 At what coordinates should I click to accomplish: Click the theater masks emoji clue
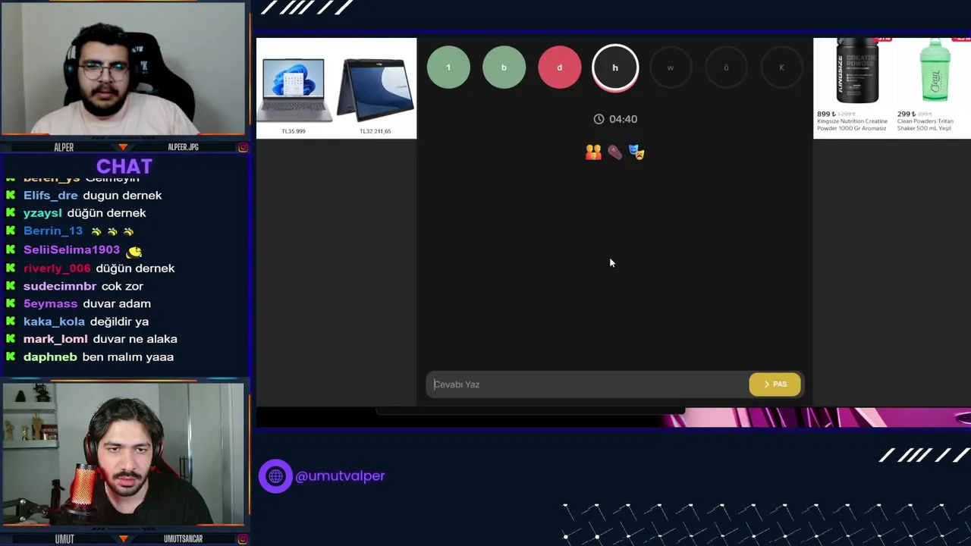[636, 152]
